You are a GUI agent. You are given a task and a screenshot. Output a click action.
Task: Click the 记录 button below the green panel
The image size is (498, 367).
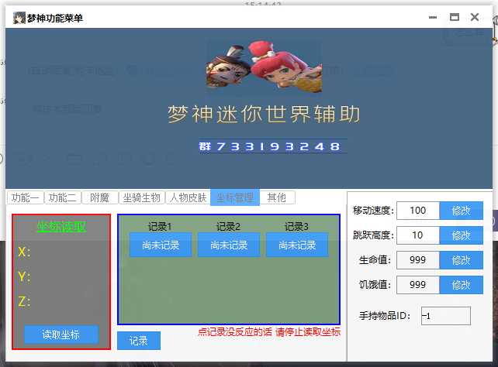[x=139, y=341]
